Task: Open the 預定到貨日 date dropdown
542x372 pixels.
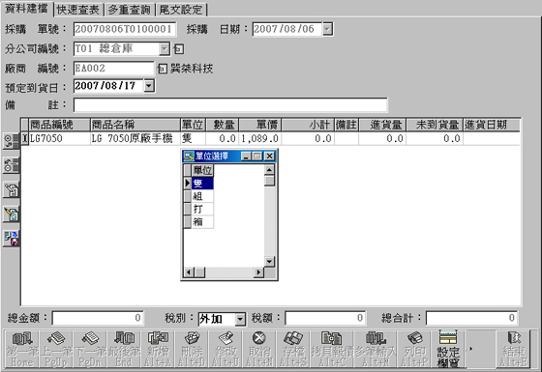Action: point(149,86)
